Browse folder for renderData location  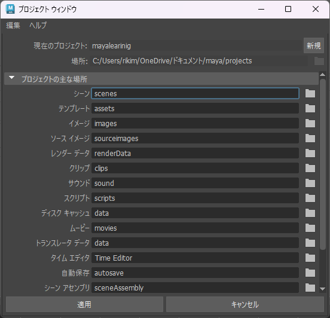tap(310, 153)
